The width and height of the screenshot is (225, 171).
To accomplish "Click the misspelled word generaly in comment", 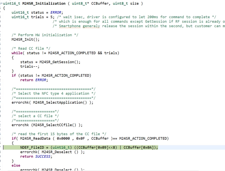I will pos(91,26).
